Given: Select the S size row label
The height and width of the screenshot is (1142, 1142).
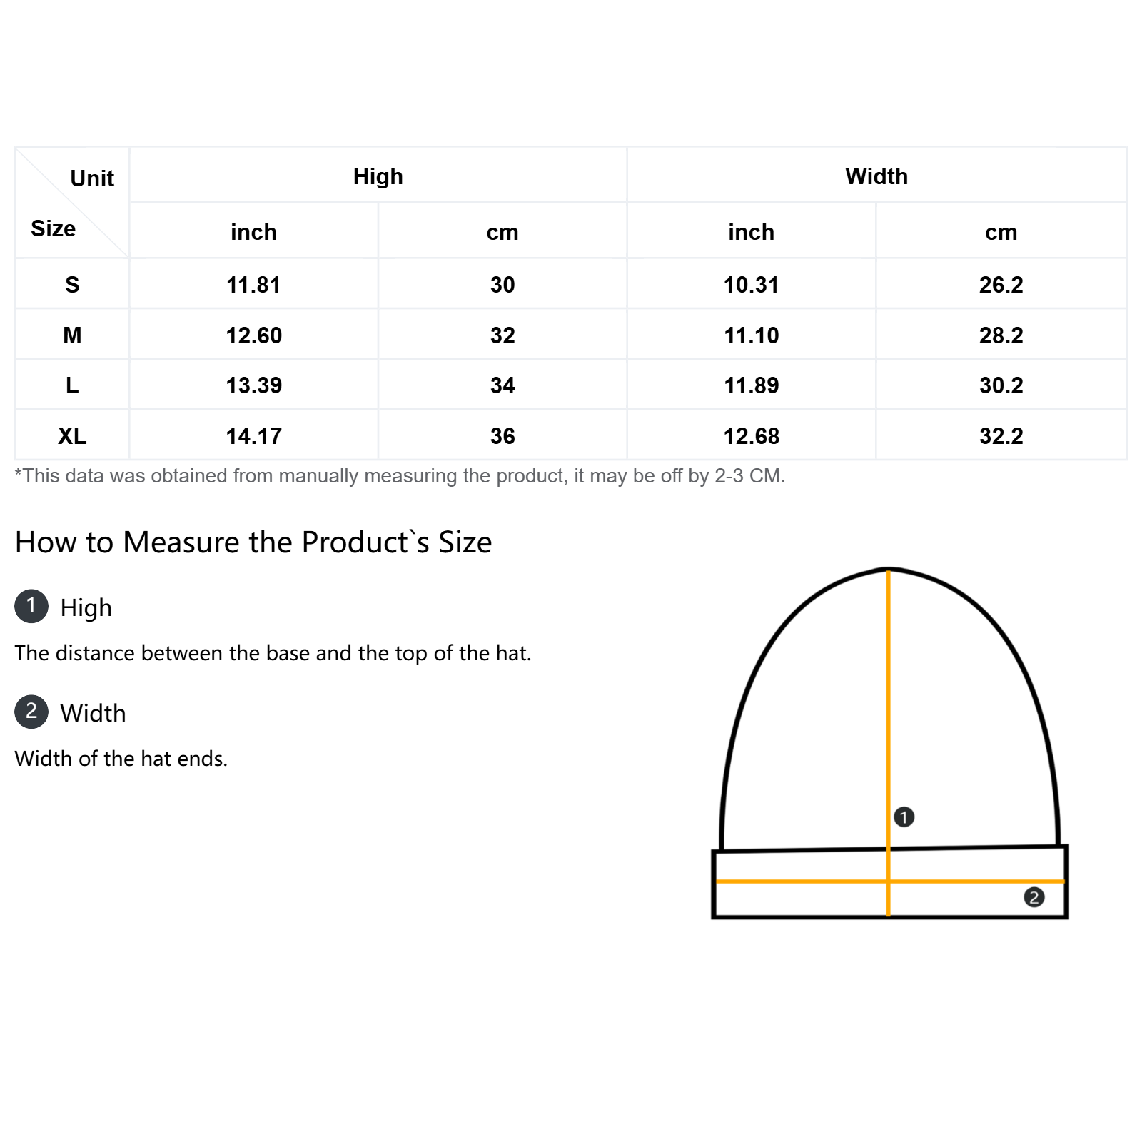Looking at the screenshot, I should (x=72, y=285).
